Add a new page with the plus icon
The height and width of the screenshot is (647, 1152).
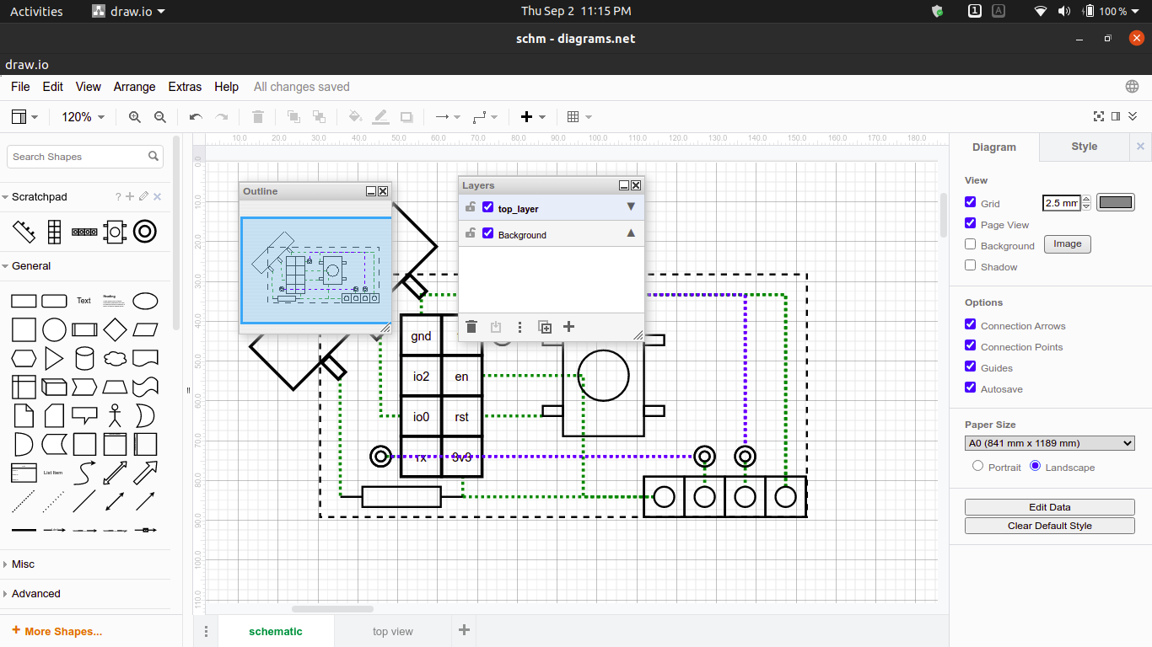464,630
